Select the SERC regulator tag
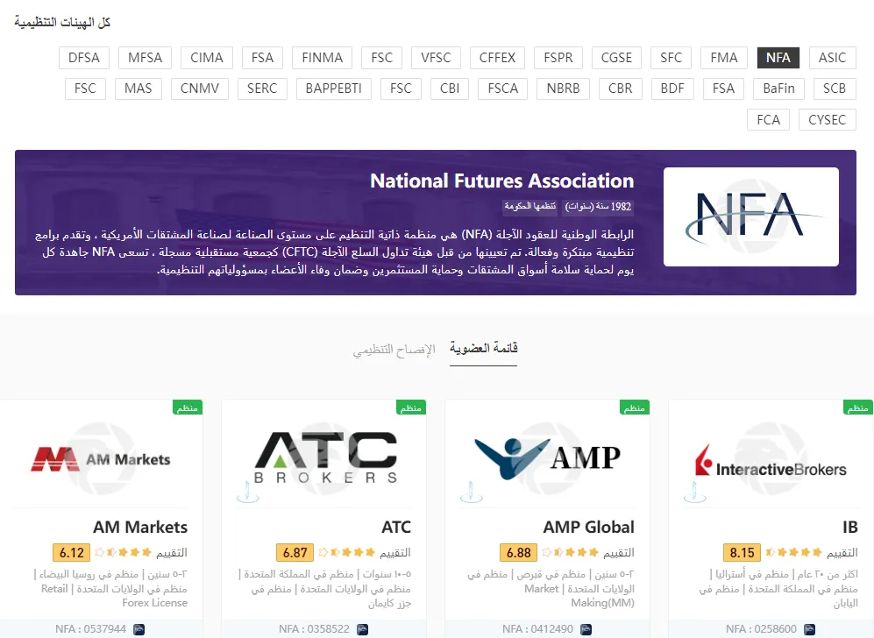874x638 pixels. (x=262, y=89)
